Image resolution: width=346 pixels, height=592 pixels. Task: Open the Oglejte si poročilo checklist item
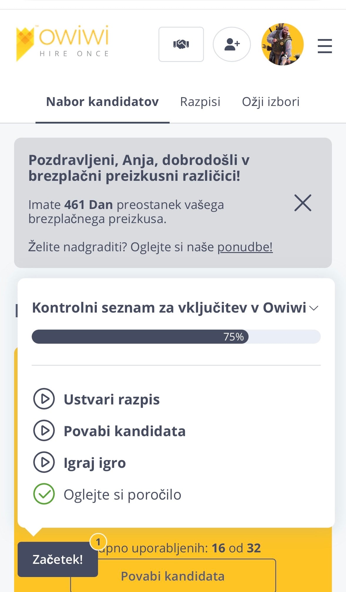(122, 495)
